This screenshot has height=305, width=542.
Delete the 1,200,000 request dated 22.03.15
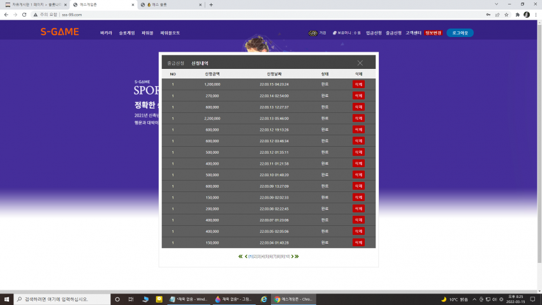coord(358,84)
